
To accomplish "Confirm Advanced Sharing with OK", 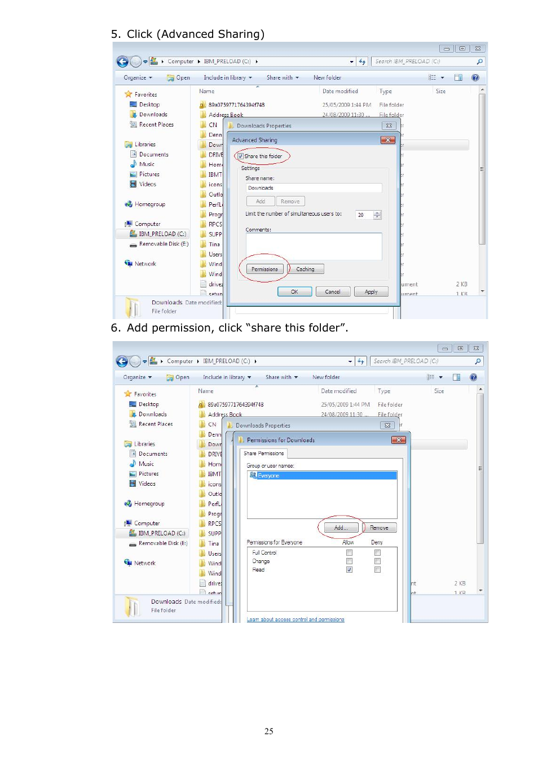I will pos(294,292).
